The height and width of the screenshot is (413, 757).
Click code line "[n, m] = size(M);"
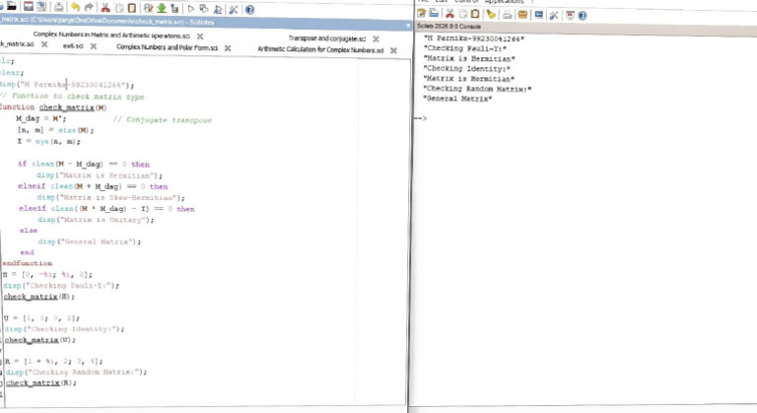[x=55, y=130]
